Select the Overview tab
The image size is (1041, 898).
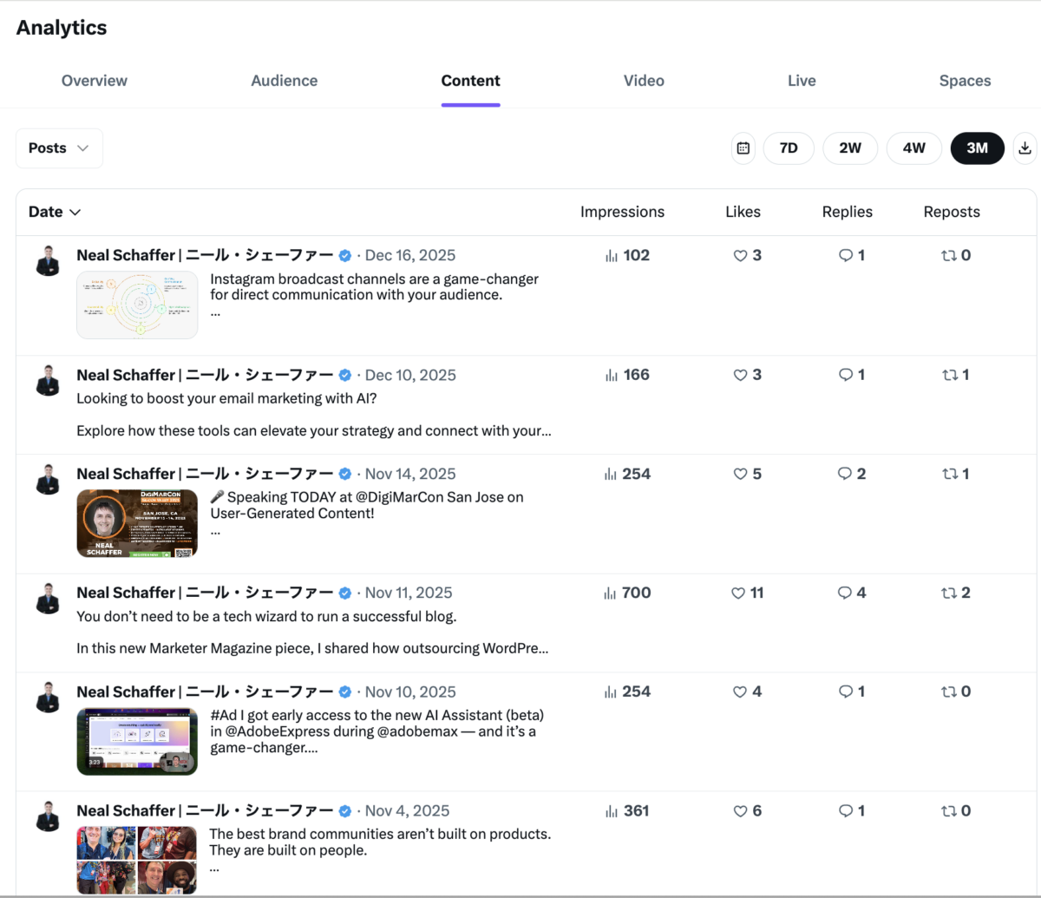pos(94,80)
